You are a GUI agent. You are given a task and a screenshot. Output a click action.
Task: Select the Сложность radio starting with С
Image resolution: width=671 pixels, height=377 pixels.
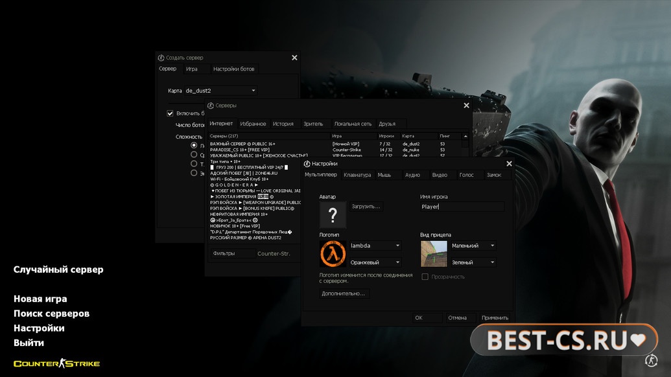tap(194, 154)
